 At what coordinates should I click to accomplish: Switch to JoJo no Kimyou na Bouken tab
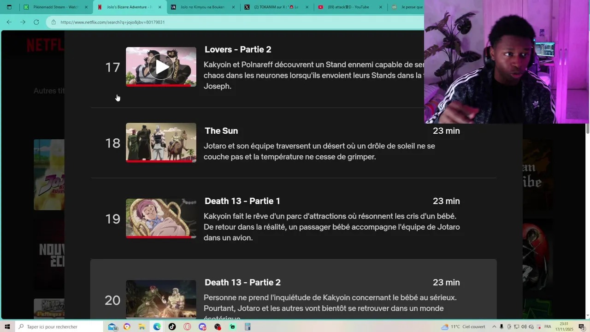click(203, 7)
